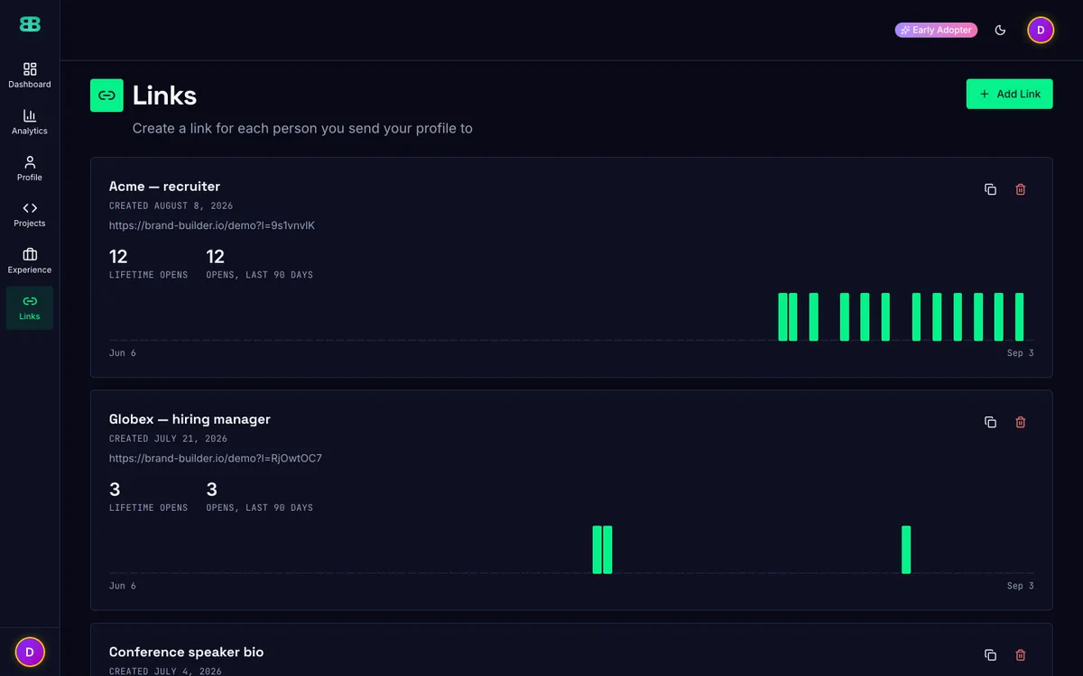1083x676 pixels.
Task: Click URL ending 9s1vnvlK
Action: (x=212, y=225)
